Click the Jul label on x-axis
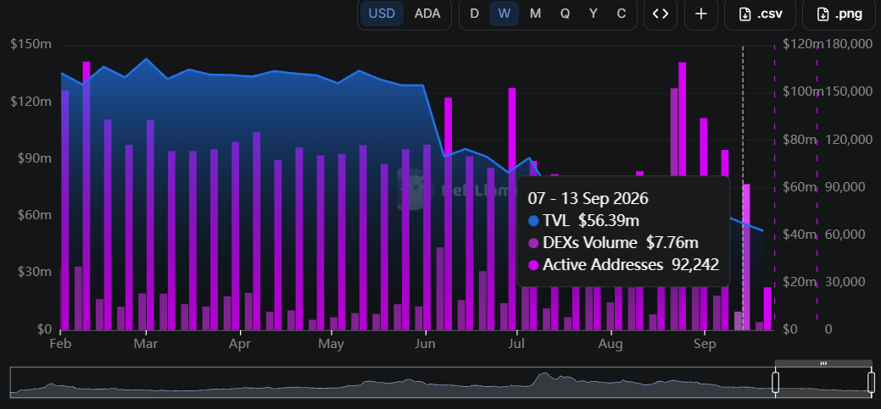881x409 pixels. point(516,343)
